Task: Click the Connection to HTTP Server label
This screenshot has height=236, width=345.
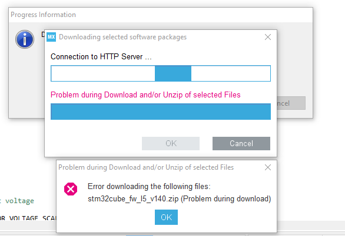Action: coord(101,56)
